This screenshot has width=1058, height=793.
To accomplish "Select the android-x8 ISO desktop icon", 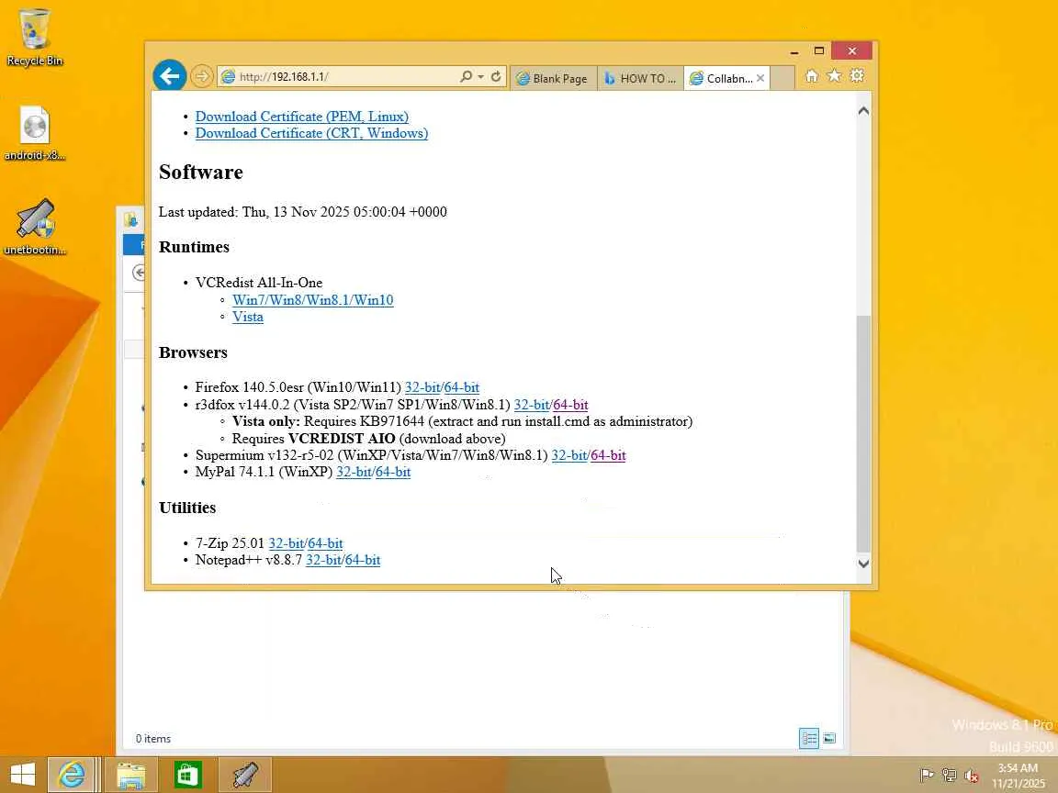I will coord(34,133).
